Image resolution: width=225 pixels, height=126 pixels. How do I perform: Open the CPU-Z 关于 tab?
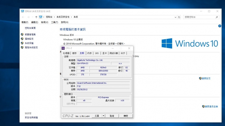tap(123, 53)
